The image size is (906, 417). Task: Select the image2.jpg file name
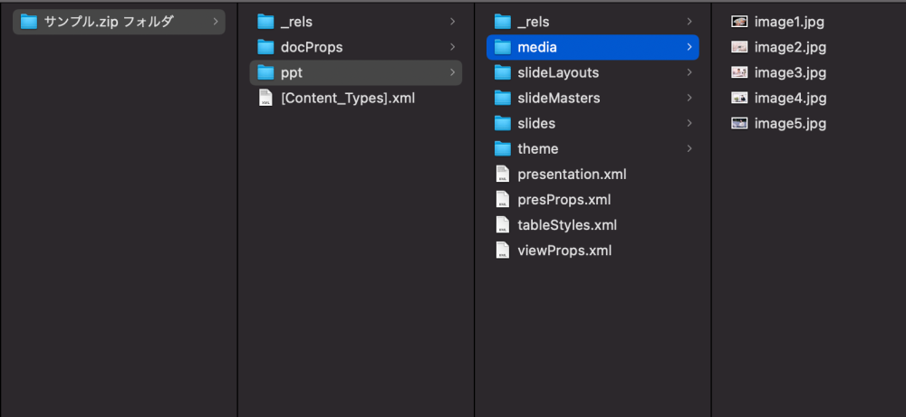[789, 47]
